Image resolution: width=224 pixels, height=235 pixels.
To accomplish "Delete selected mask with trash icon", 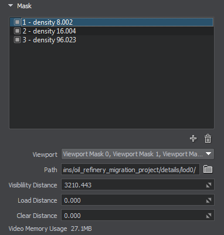I will (x=208, y=139).
